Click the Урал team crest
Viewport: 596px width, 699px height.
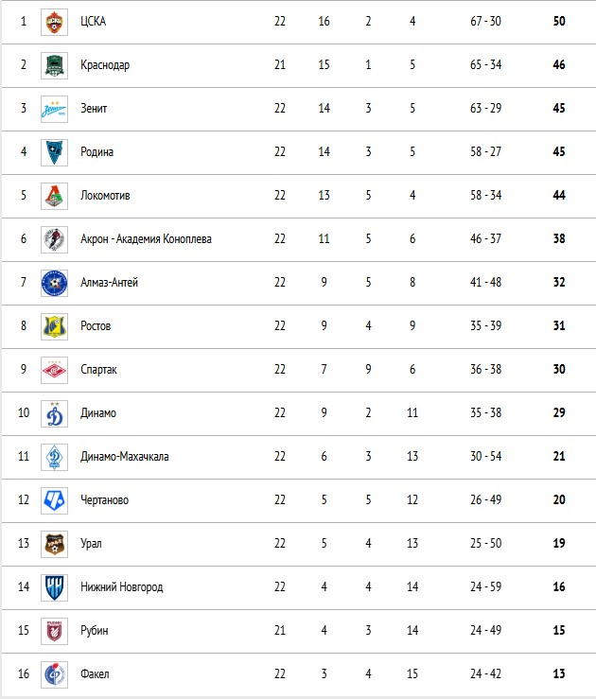pyautogui.click(x=54, y=544)
